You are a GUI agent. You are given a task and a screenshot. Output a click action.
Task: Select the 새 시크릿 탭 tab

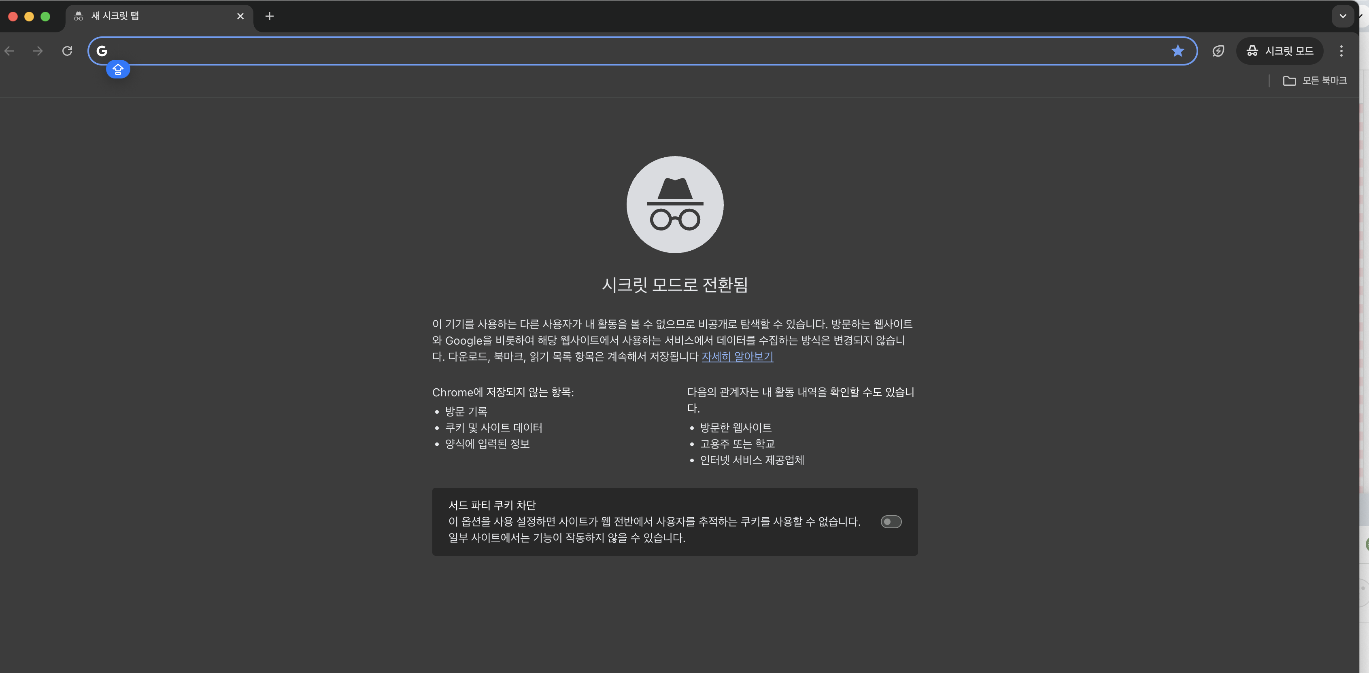click(x=154, y=17)
